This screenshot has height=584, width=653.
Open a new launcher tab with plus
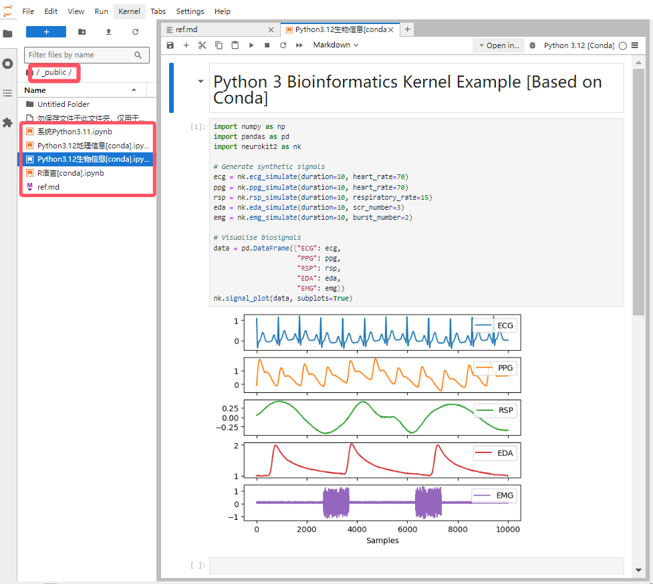[407, 29]
